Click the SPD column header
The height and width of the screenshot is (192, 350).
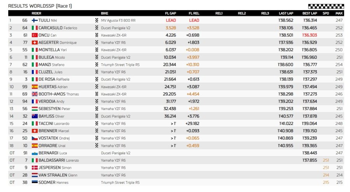coord(326,13)
